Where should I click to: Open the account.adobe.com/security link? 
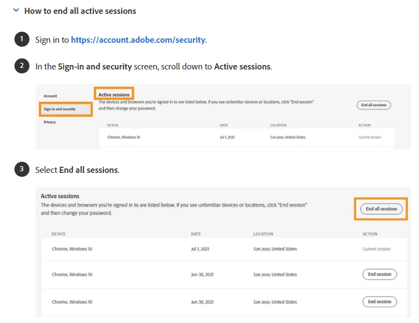(138, 40)
